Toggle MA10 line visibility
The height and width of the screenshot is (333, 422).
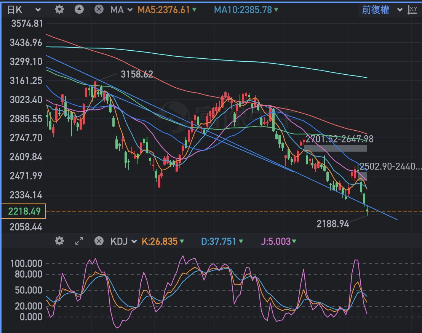246,10
